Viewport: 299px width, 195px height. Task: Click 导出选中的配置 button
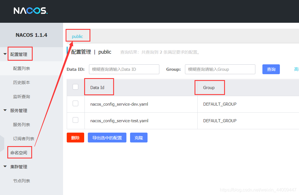[x=107, y=138]
